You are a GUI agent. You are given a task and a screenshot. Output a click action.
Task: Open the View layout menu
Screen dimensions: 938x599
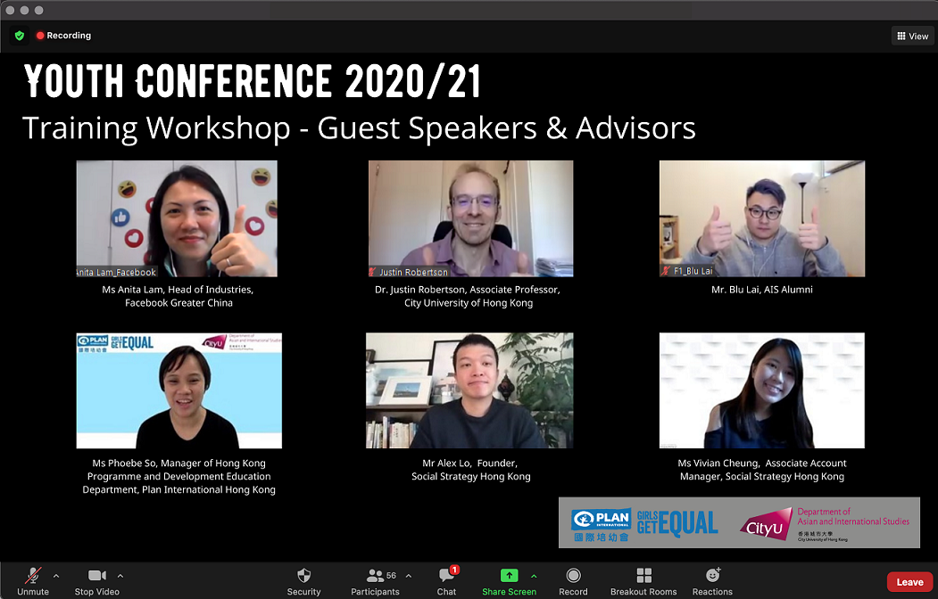(x=913, y=36)
